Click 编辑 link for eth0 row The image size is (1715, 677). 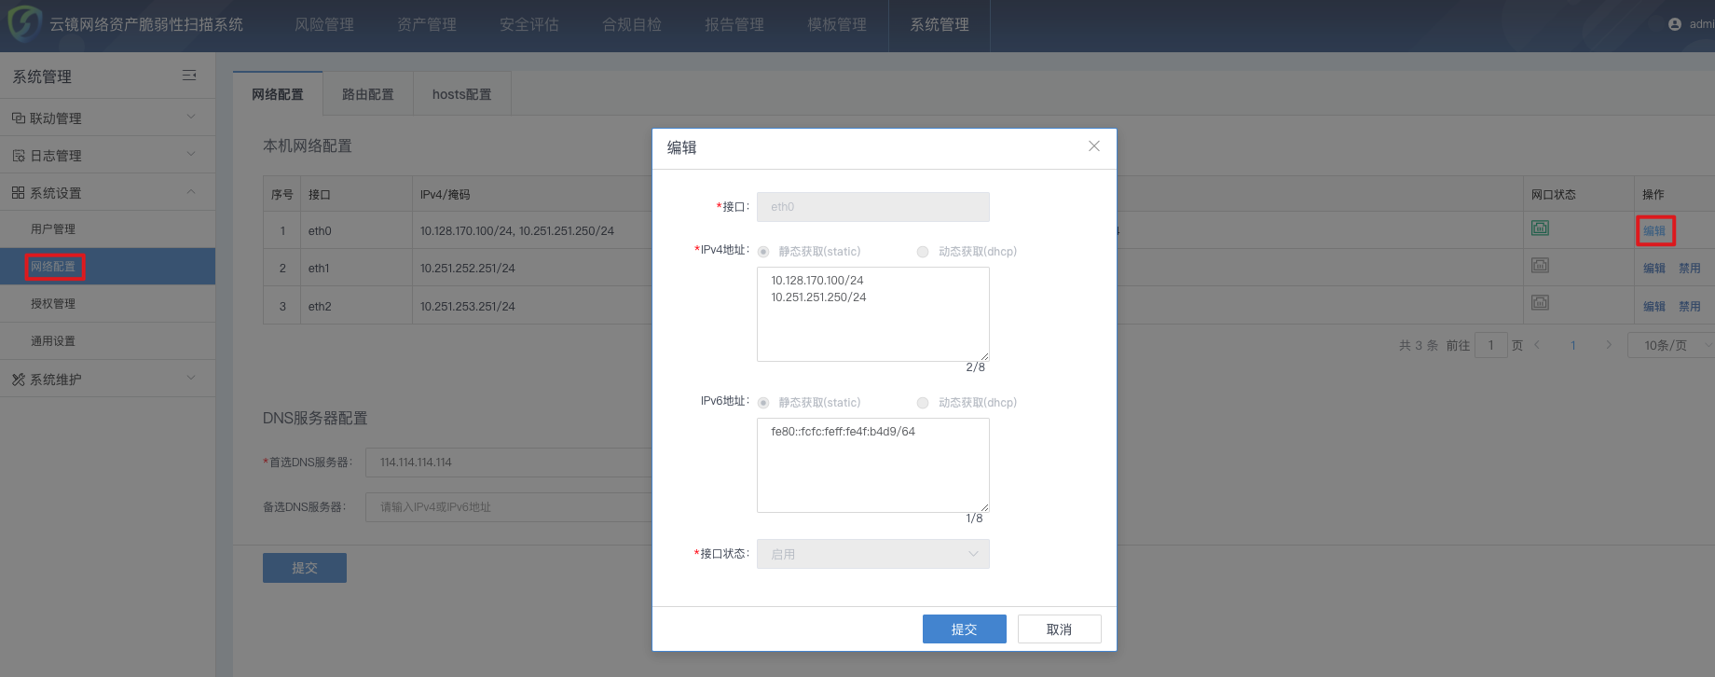pyautogui.click(x=1654, y=231)
